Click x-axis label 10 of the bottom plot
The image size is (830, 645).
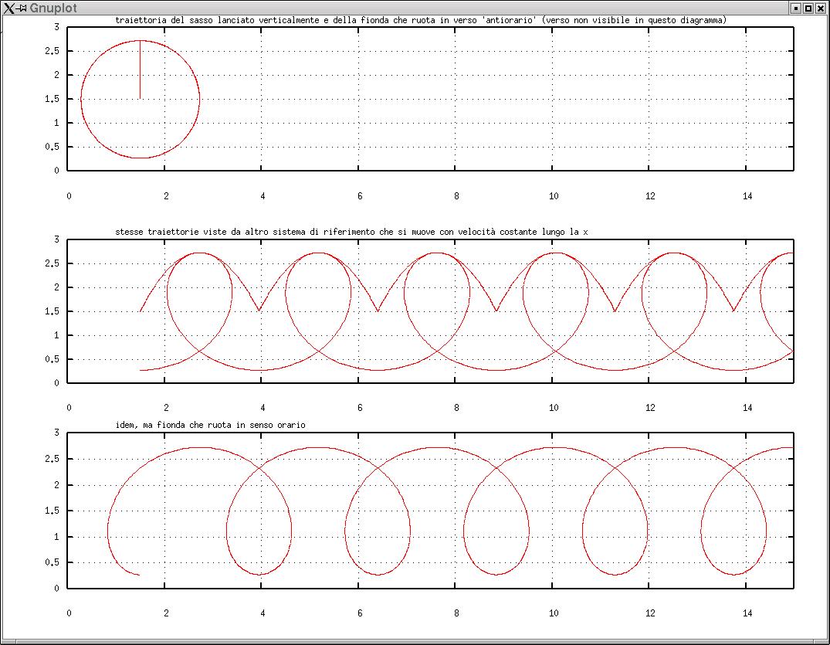pyautogui.click(x=554, y=613)
